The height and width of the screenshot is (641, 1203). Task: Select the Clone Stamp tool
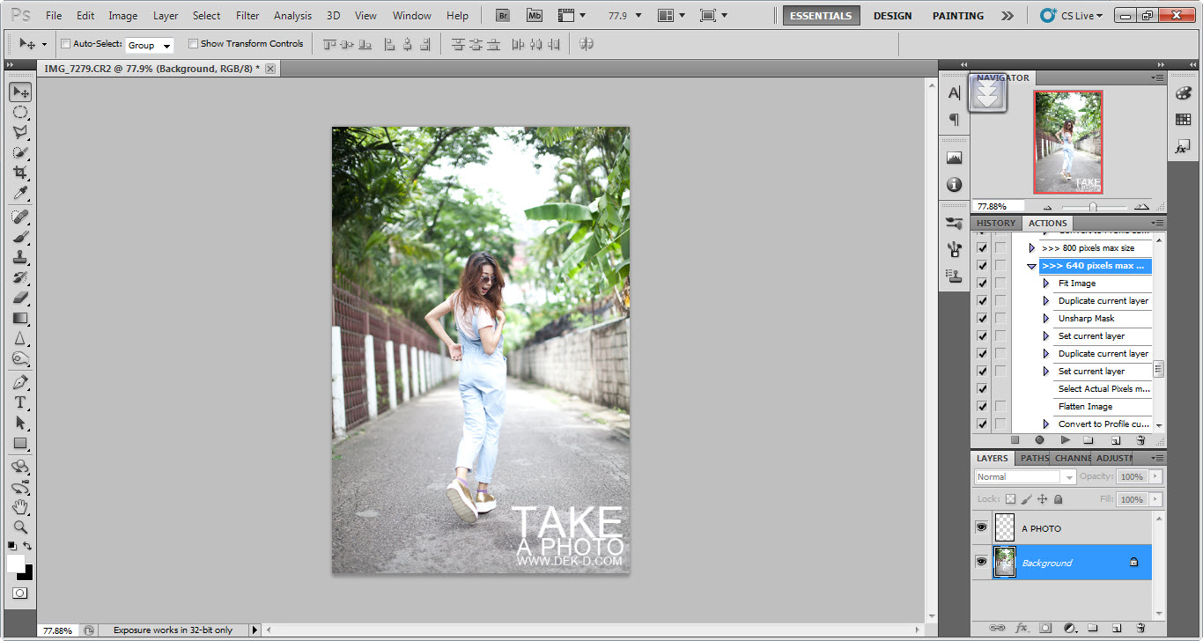(19, 257)
